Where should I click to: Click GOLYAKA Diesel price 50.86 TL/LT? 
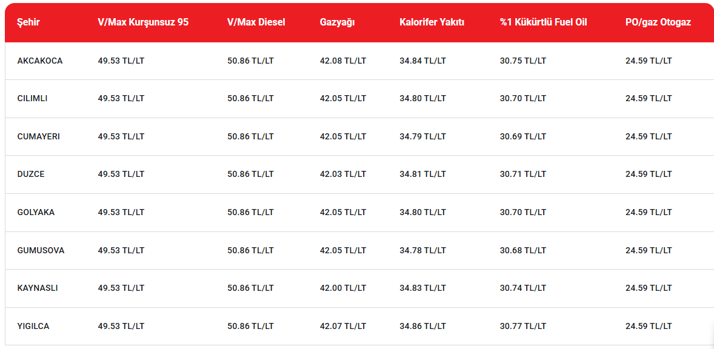[x=250, y=213]
